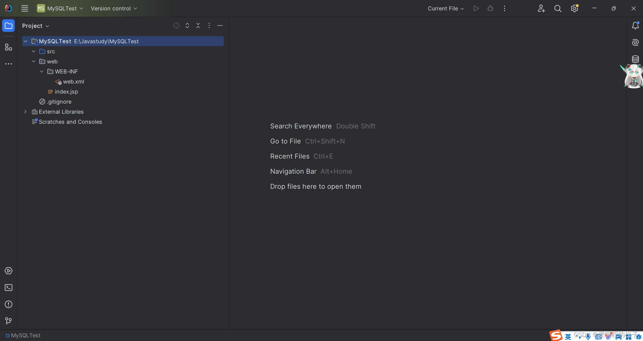This screenshot has height=341, width=643.
Task: Open Project panel options menu
Action: pos(209,25)
